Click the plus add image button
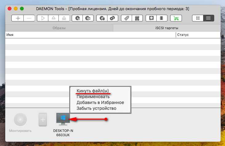225x146 pixels. click(x=18, y=18)
